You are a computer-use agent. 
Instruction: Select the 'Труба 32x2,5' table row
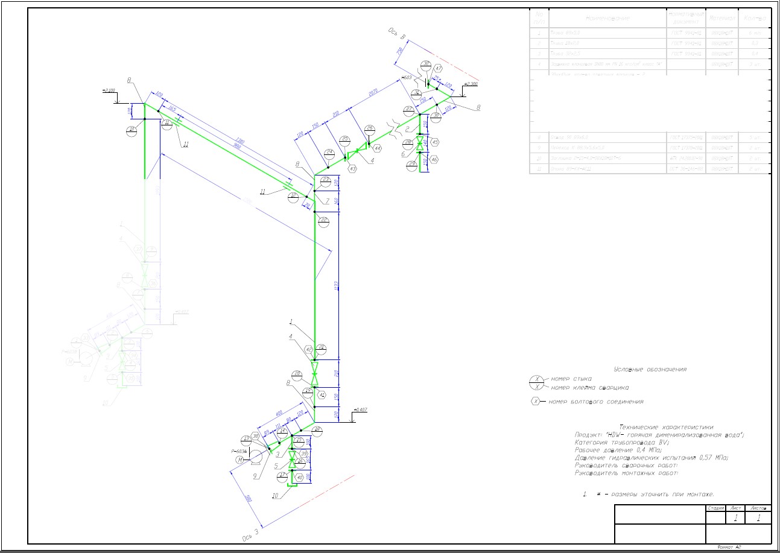coord(651,54)
